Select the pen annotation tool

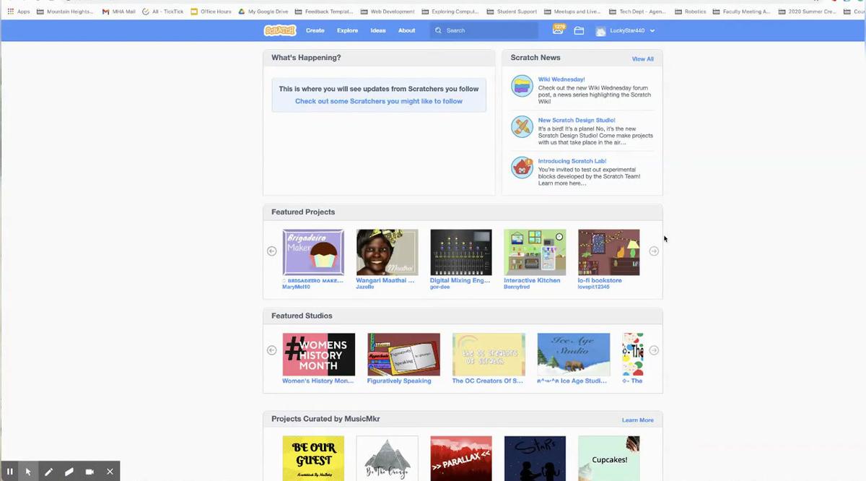49,472
